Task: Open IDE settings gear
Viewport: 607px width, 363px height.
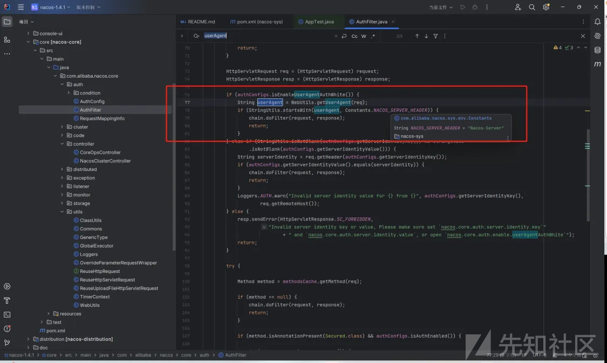Action: click(x=546, y=7)
